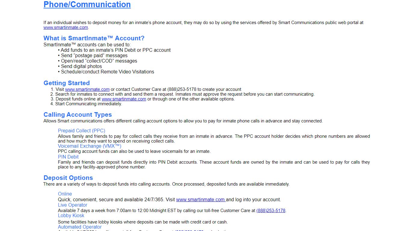Screen dimensions: 411x231
Task: Click the text 'or through one of the other available options.'
Action: click(191, 99)
